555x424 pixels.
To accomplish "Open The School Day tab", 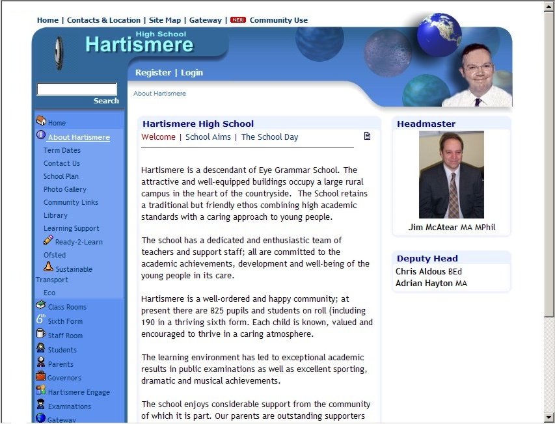I will 269,137.
